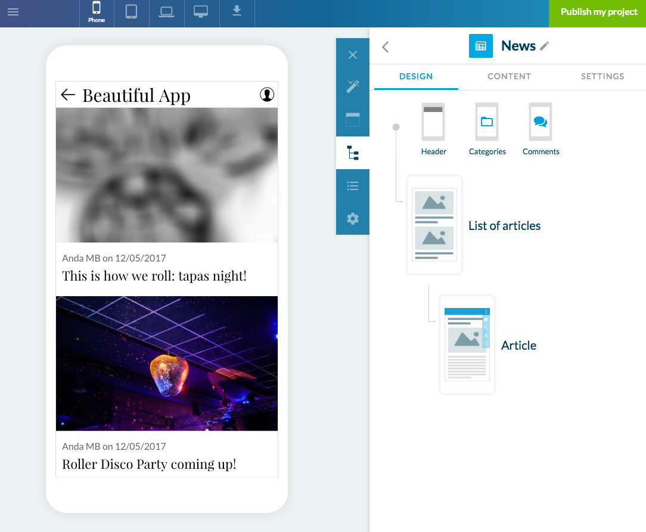Open the magic wand style tool

coord(353,87)
